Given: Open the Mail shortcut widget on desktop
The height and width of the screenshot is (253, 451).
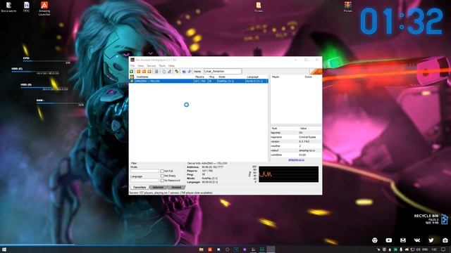Looking at the screenshot, I should point(402,240).
